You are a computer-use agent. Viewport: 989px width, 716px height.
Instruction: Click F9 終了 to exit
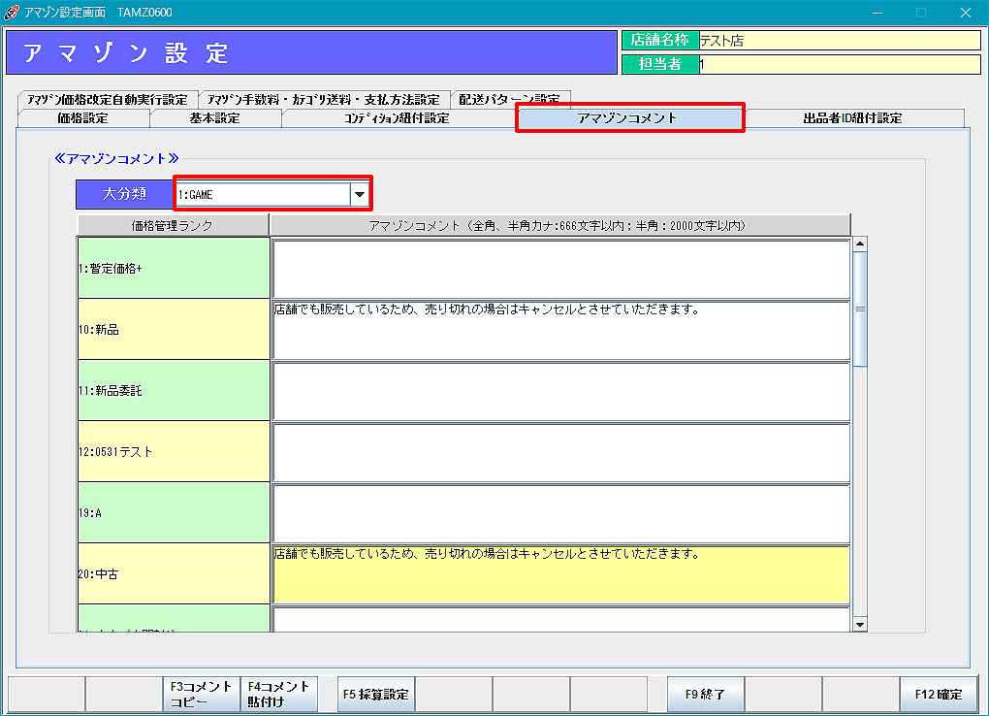(705, 695)
